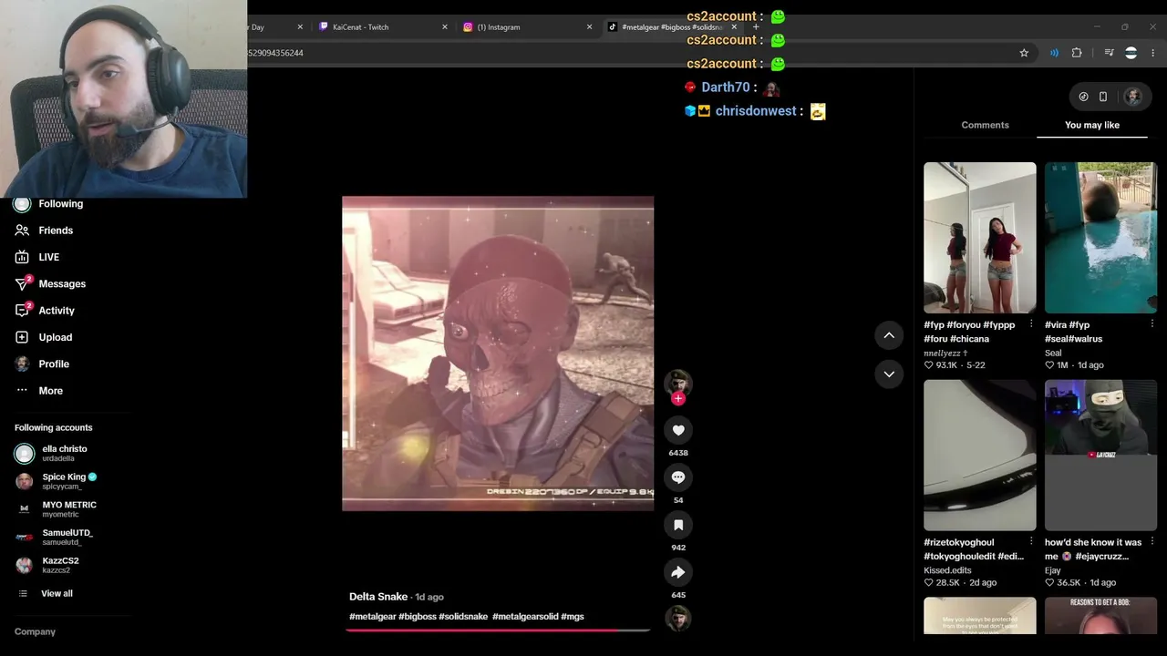Click the #mgs hashtag

(x=573, y=617)
